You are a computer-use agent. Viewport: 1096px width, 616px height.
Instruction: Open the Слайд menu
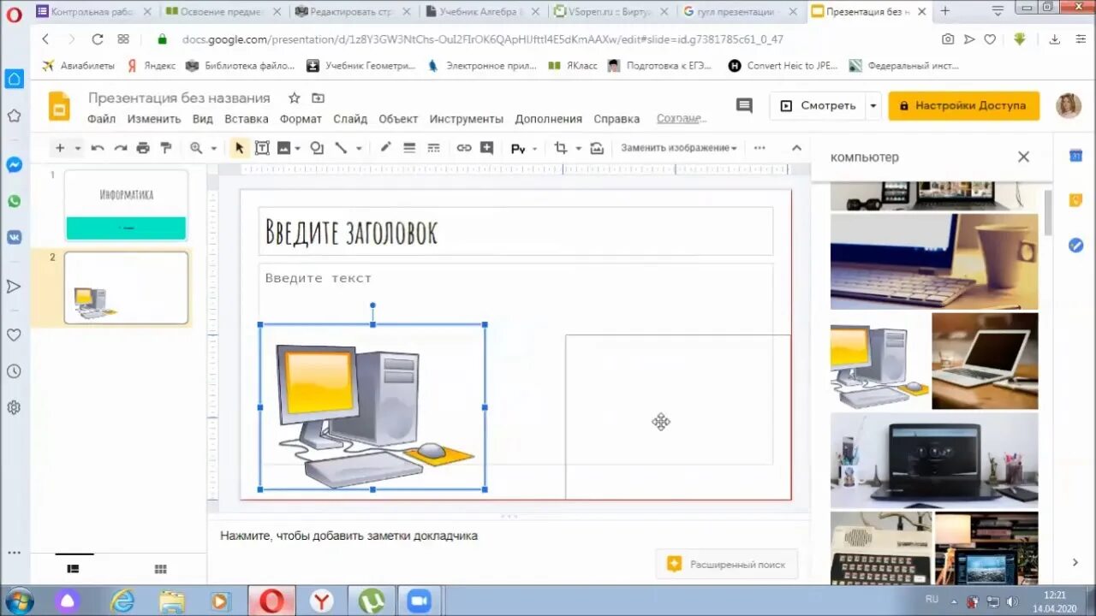click(x=350, y=119)
